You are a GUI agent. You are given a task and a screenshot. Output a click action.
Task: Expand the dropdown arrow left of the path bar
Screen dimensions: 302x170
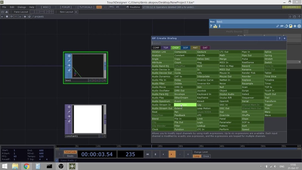[2, 16]
